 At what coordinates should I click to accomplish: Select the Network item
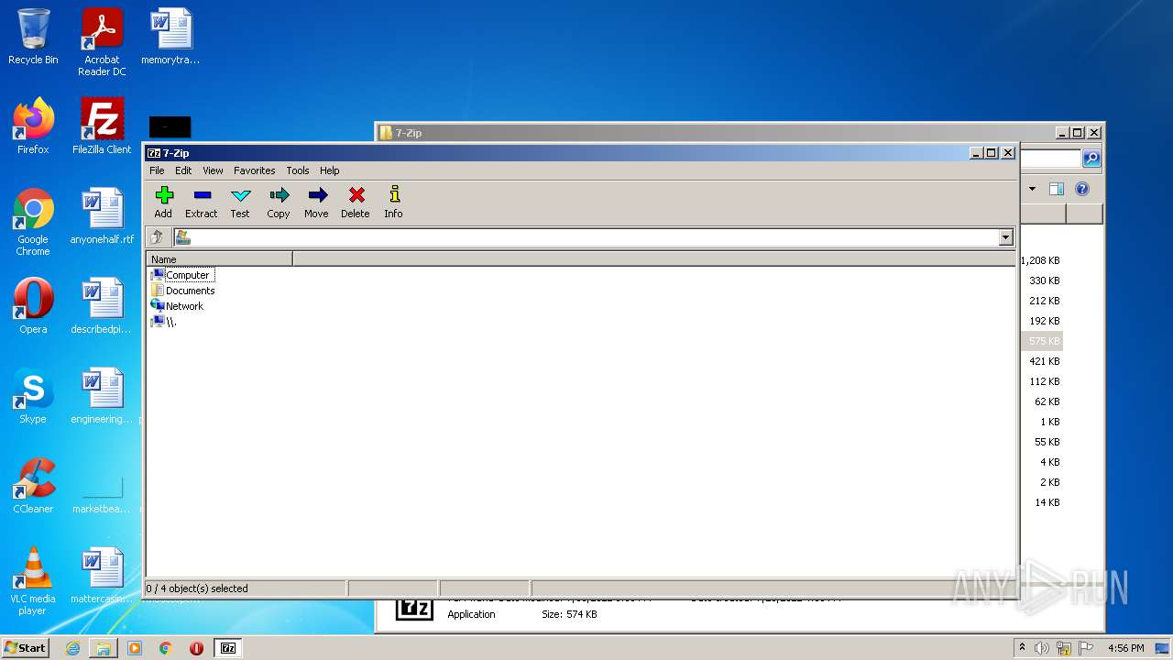177,306
